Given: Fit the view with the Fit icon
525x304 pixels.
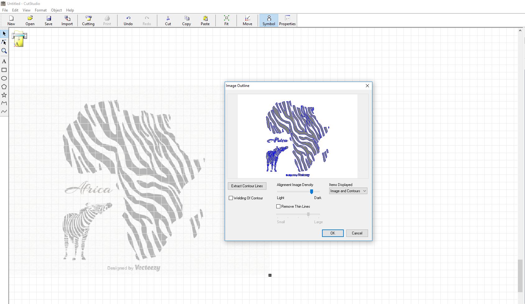Looking at the screenshot, I should coord(226,20).
